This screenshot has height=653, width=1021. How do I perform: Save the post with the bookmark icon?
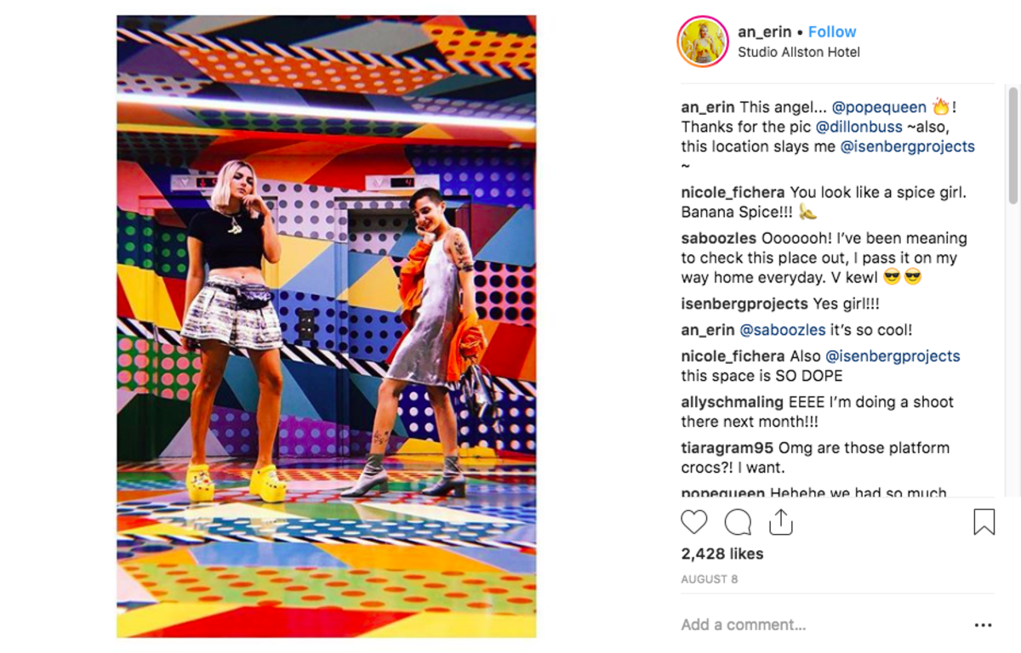click(x=984, y=521)
